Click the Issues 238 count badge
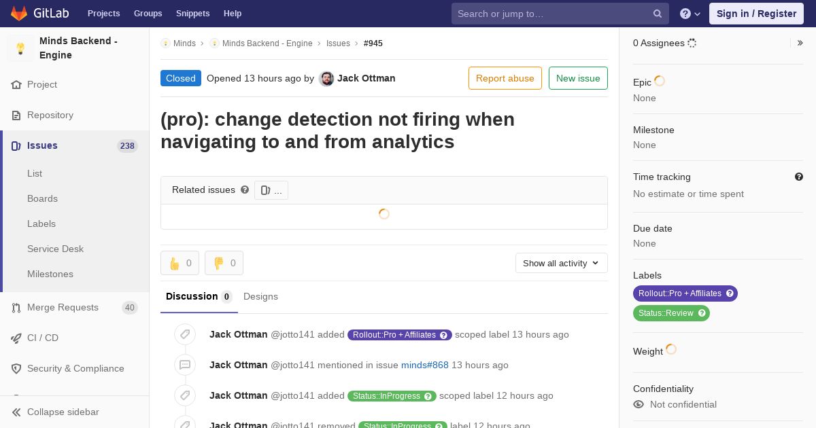The width and height of the screenshot is (816, 428). tap(127, 146)
